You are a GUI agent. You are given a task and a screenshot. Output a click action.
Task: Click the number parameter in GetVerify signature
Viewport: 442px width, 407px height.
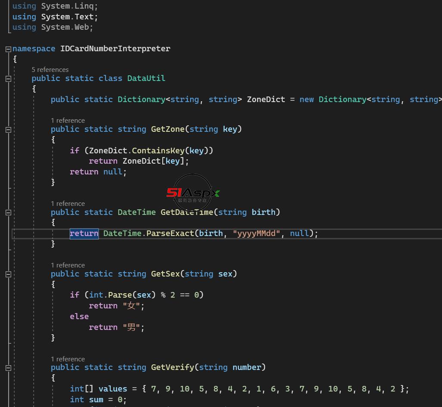click(x=247, y=367)
